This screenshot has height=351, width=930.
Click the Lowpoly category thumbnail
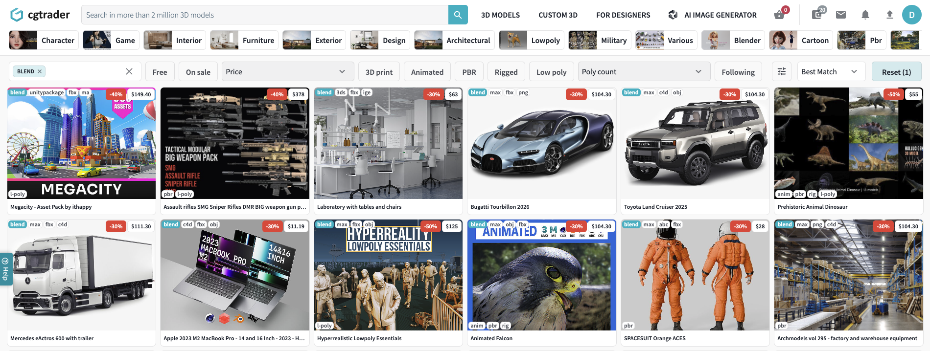pos(513,40)
